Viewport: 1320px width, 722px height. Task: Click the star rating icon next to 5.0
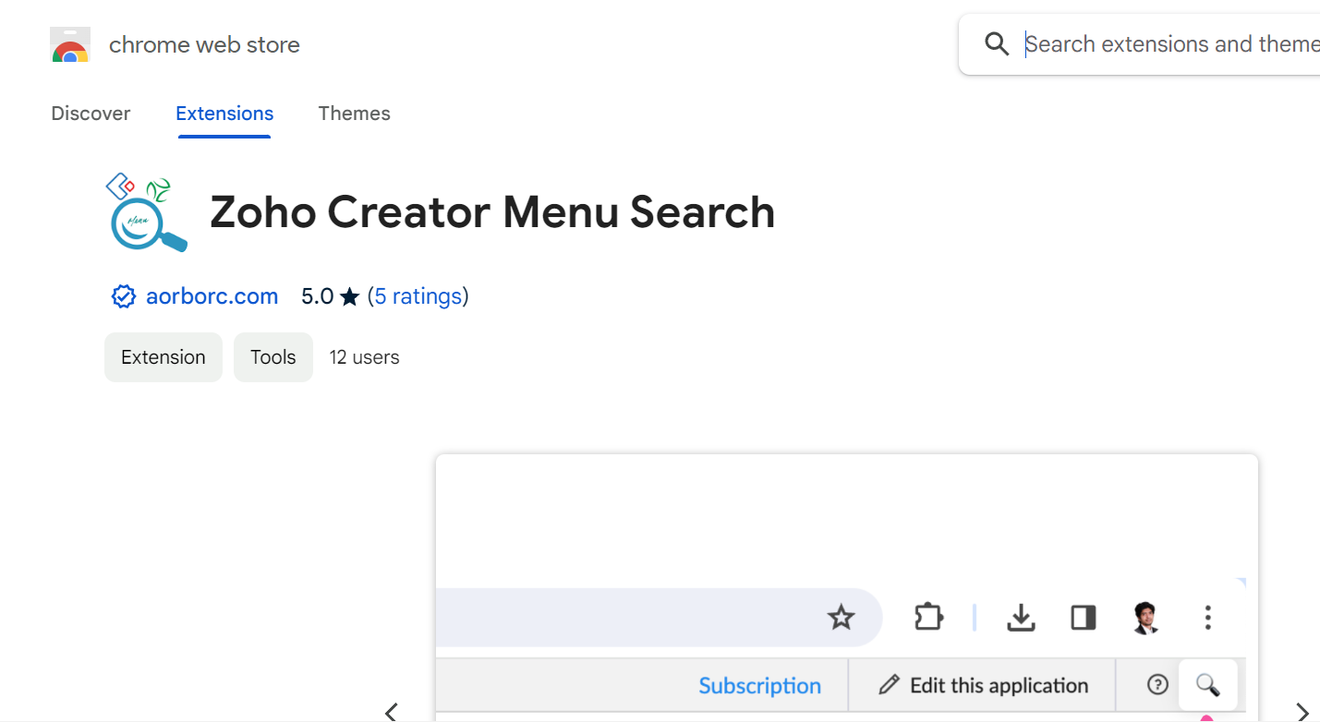[x=349, y=296]
